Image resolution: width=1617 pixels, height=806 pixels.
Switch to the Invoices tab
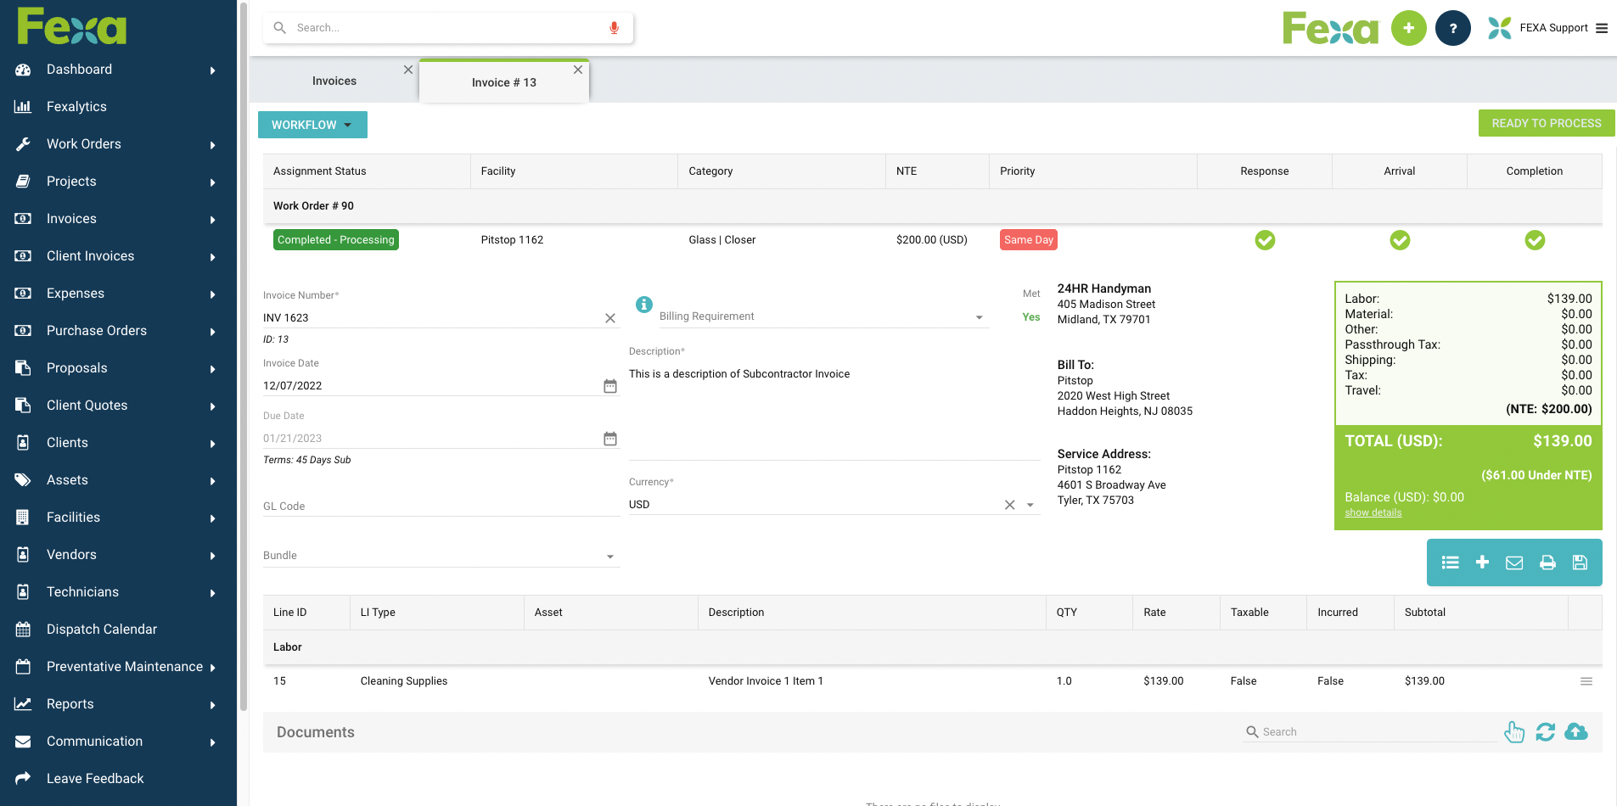[x=334, y=80]
